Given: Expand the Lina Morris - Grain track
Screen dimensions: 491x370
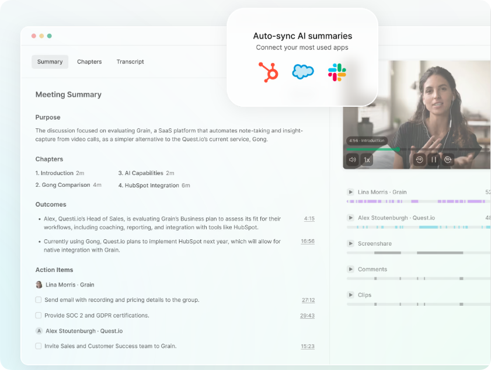Looking at the screenshot, I should click(x=350, y=192).
